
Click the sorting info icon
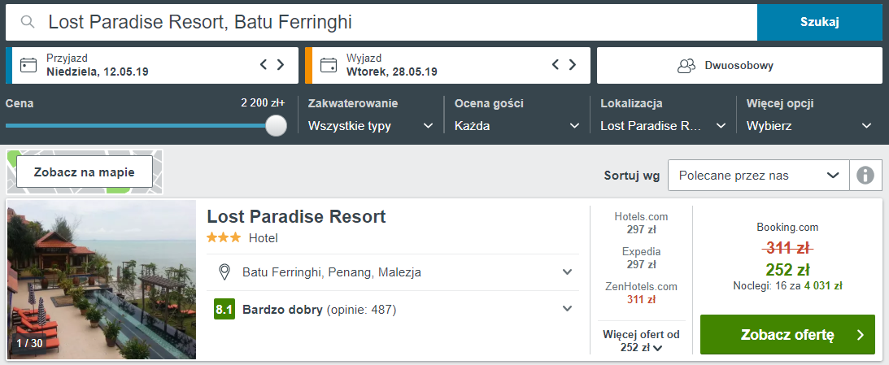click(865, 175)
